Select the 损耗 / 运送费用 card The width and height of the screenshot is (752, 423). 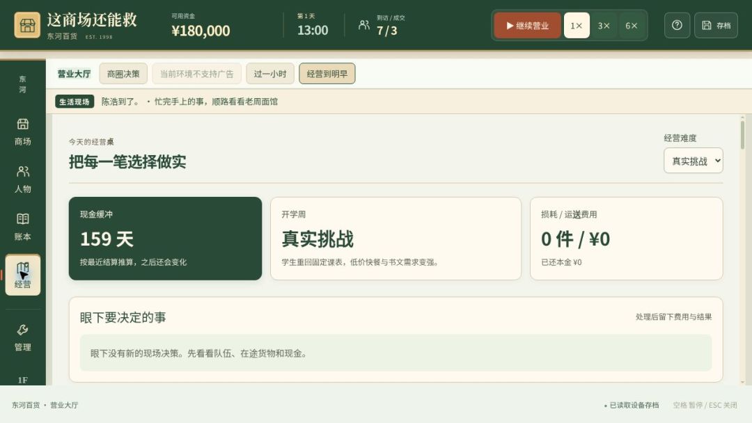click(x=627, y=239)
